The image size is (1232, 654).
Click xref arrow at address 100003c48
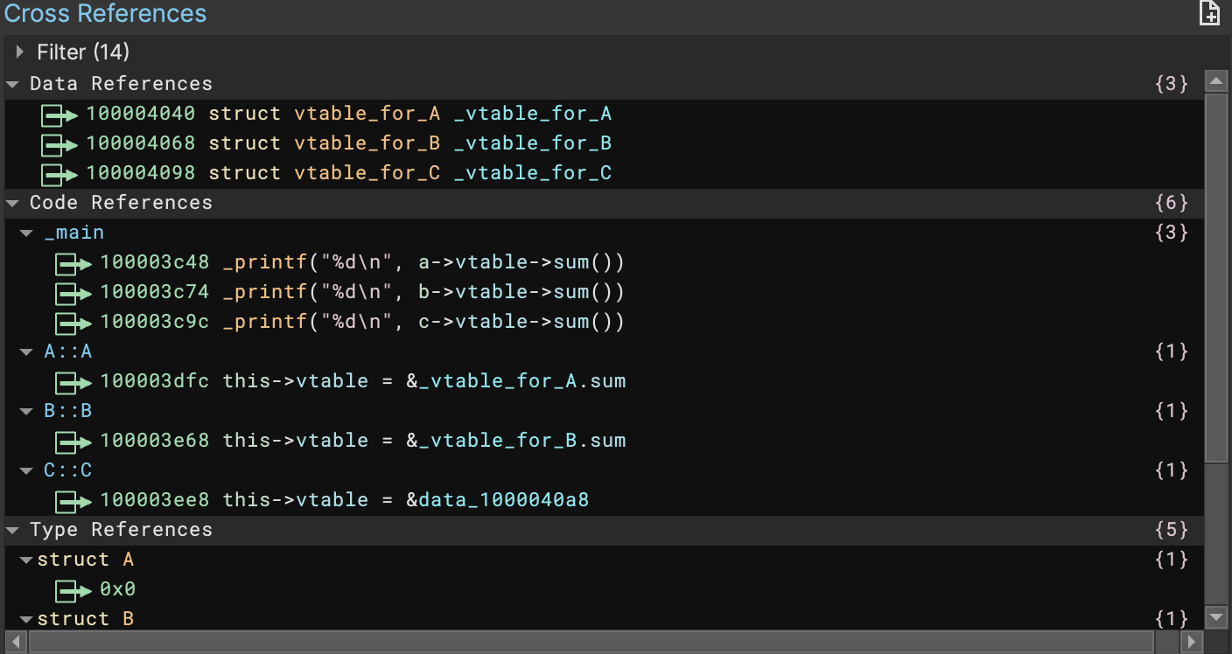click(73, 263)
